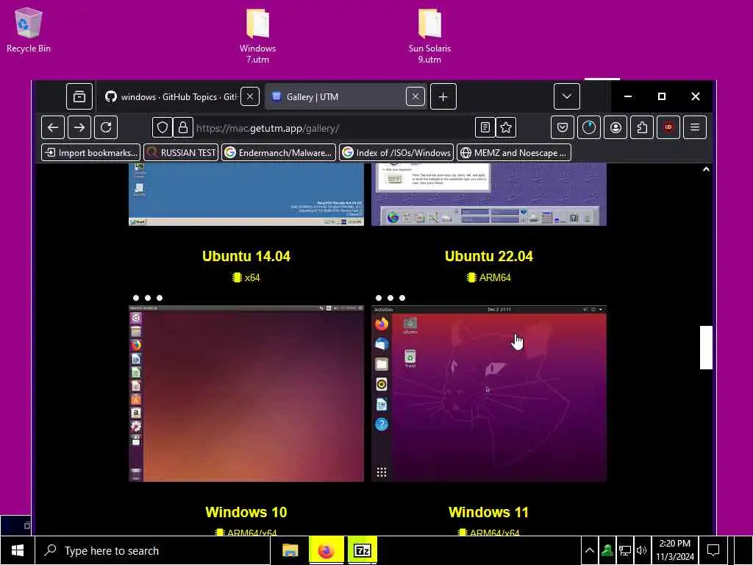Viewport: 753px width, 565px height.
Task: Open the Windows Start menu
Action: pyautogui.click(x=18, y=550)
